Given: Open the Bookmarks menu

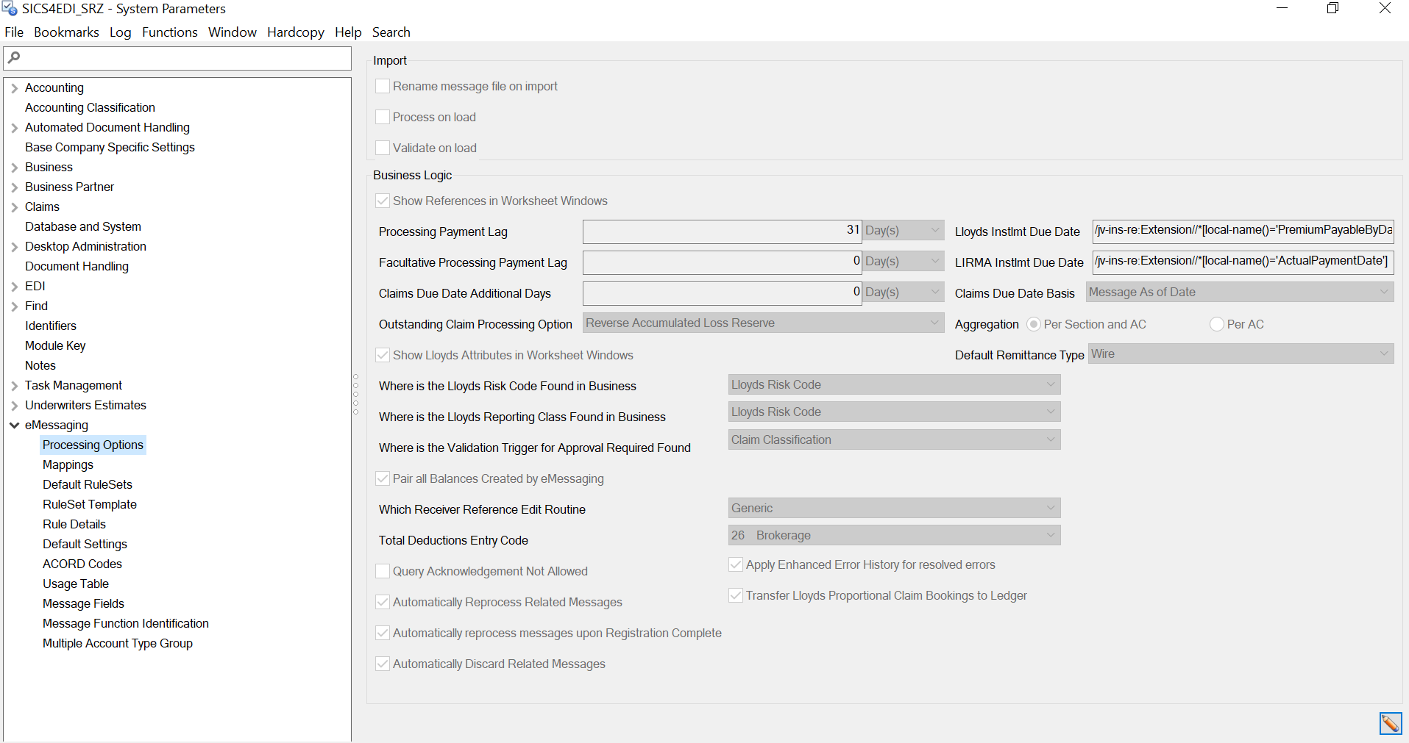Looking at the screenshot, I should 66,32.
